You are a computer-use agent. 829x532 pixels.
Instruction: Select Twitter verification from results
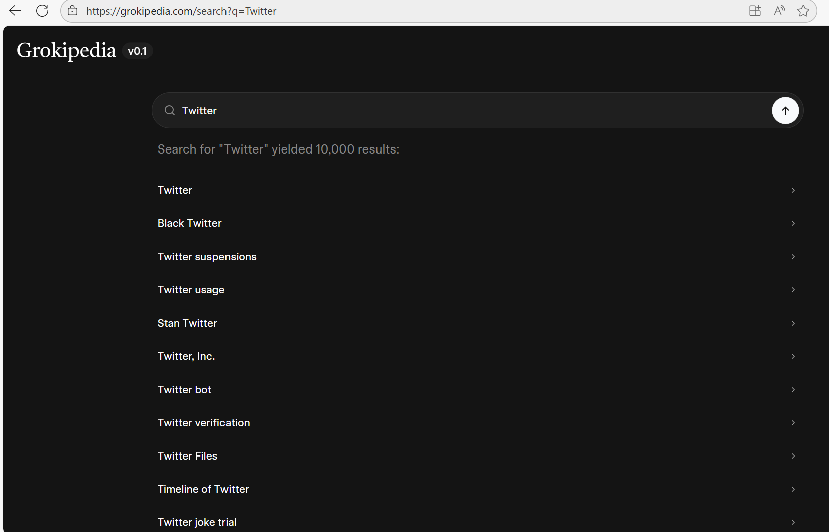tap(203, 423)
